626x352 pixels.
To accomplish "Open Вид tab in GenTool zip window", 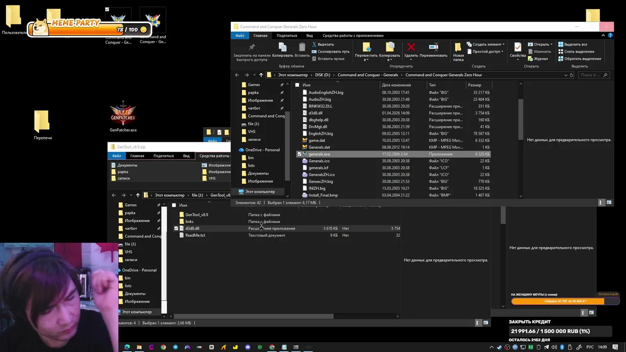I will (186, 155).
